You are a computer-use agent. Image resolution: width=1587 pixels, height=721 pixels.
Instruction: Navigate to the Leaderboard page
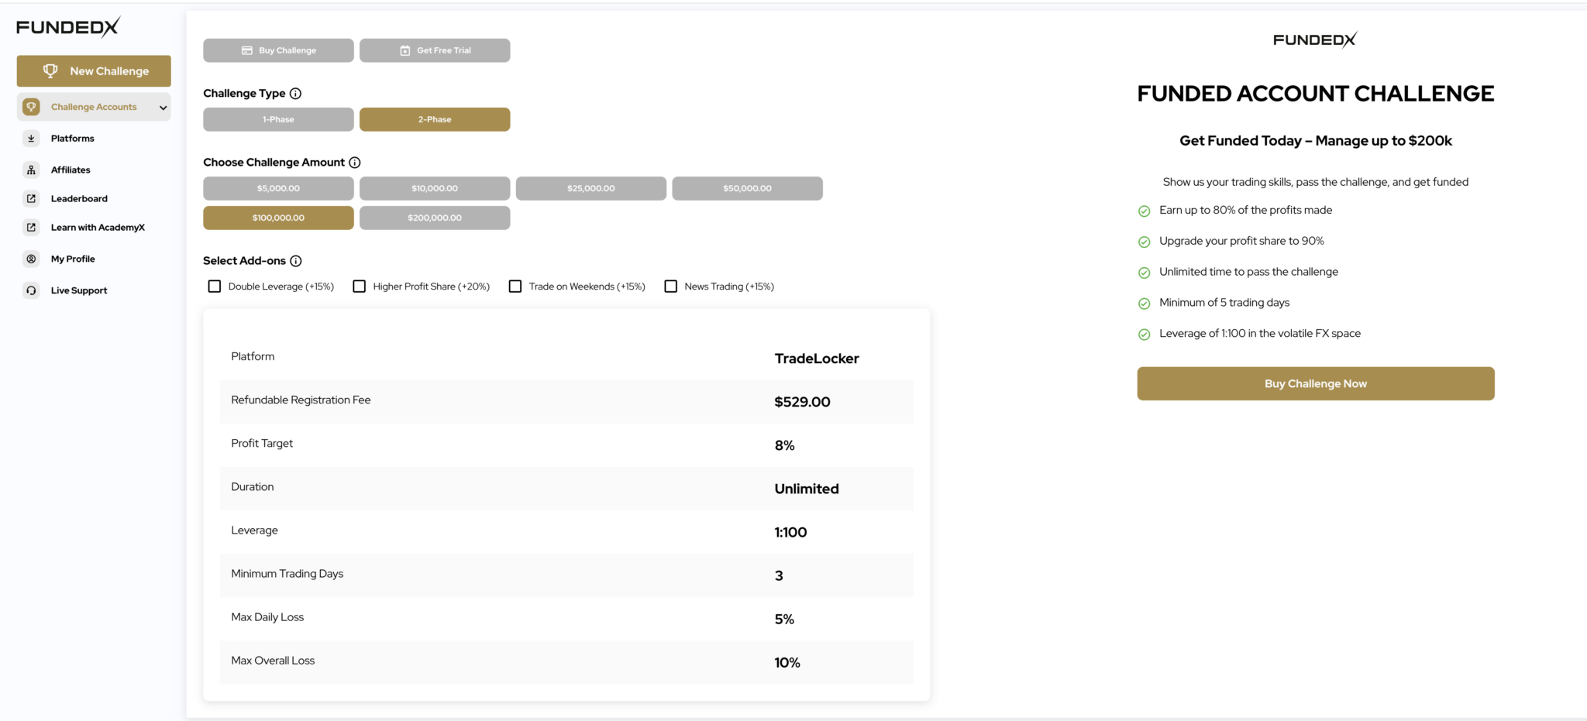[79, 198]
